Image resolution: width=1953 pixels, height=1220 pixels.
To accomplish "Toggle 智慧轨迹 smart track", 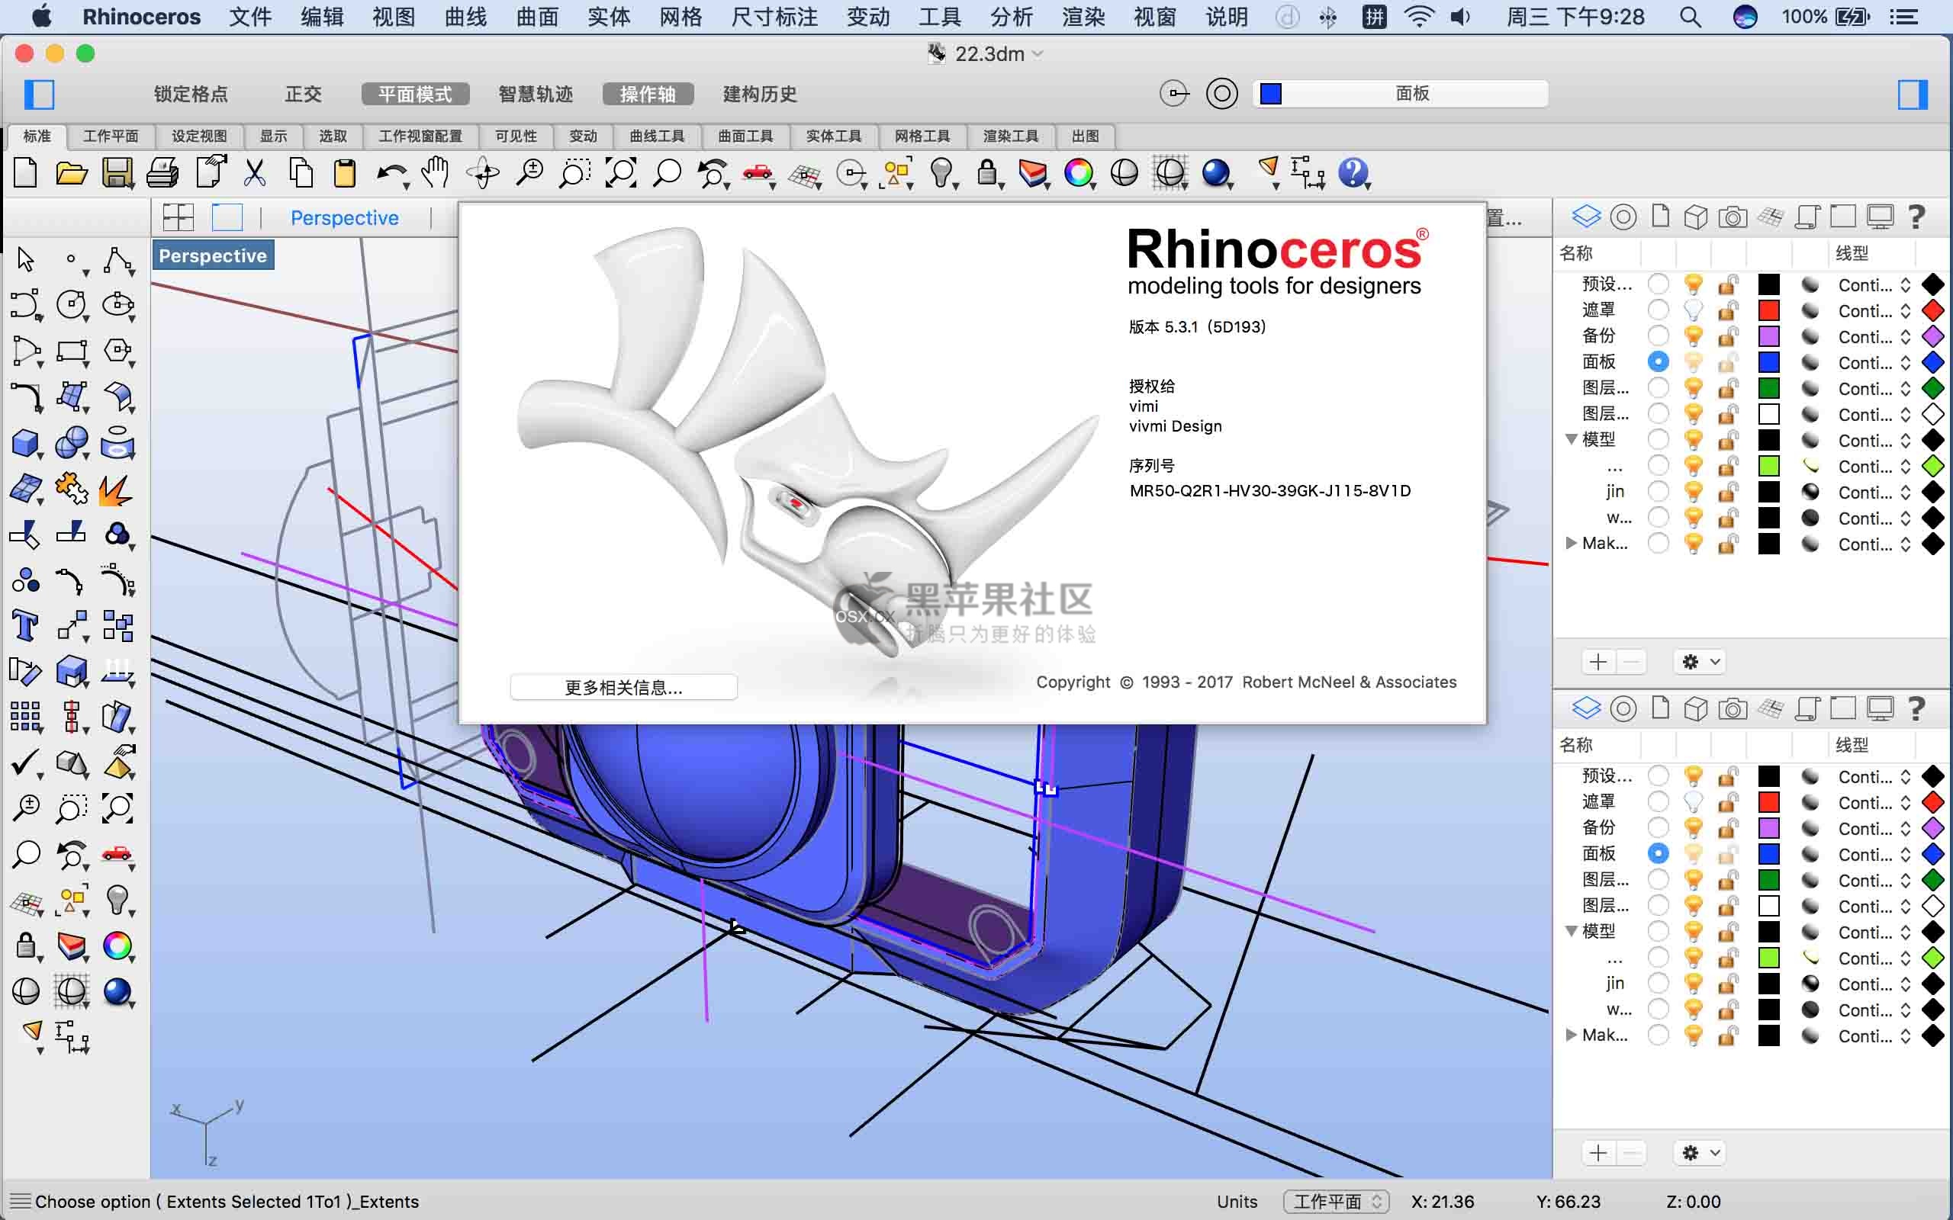I will pos(536,94).
